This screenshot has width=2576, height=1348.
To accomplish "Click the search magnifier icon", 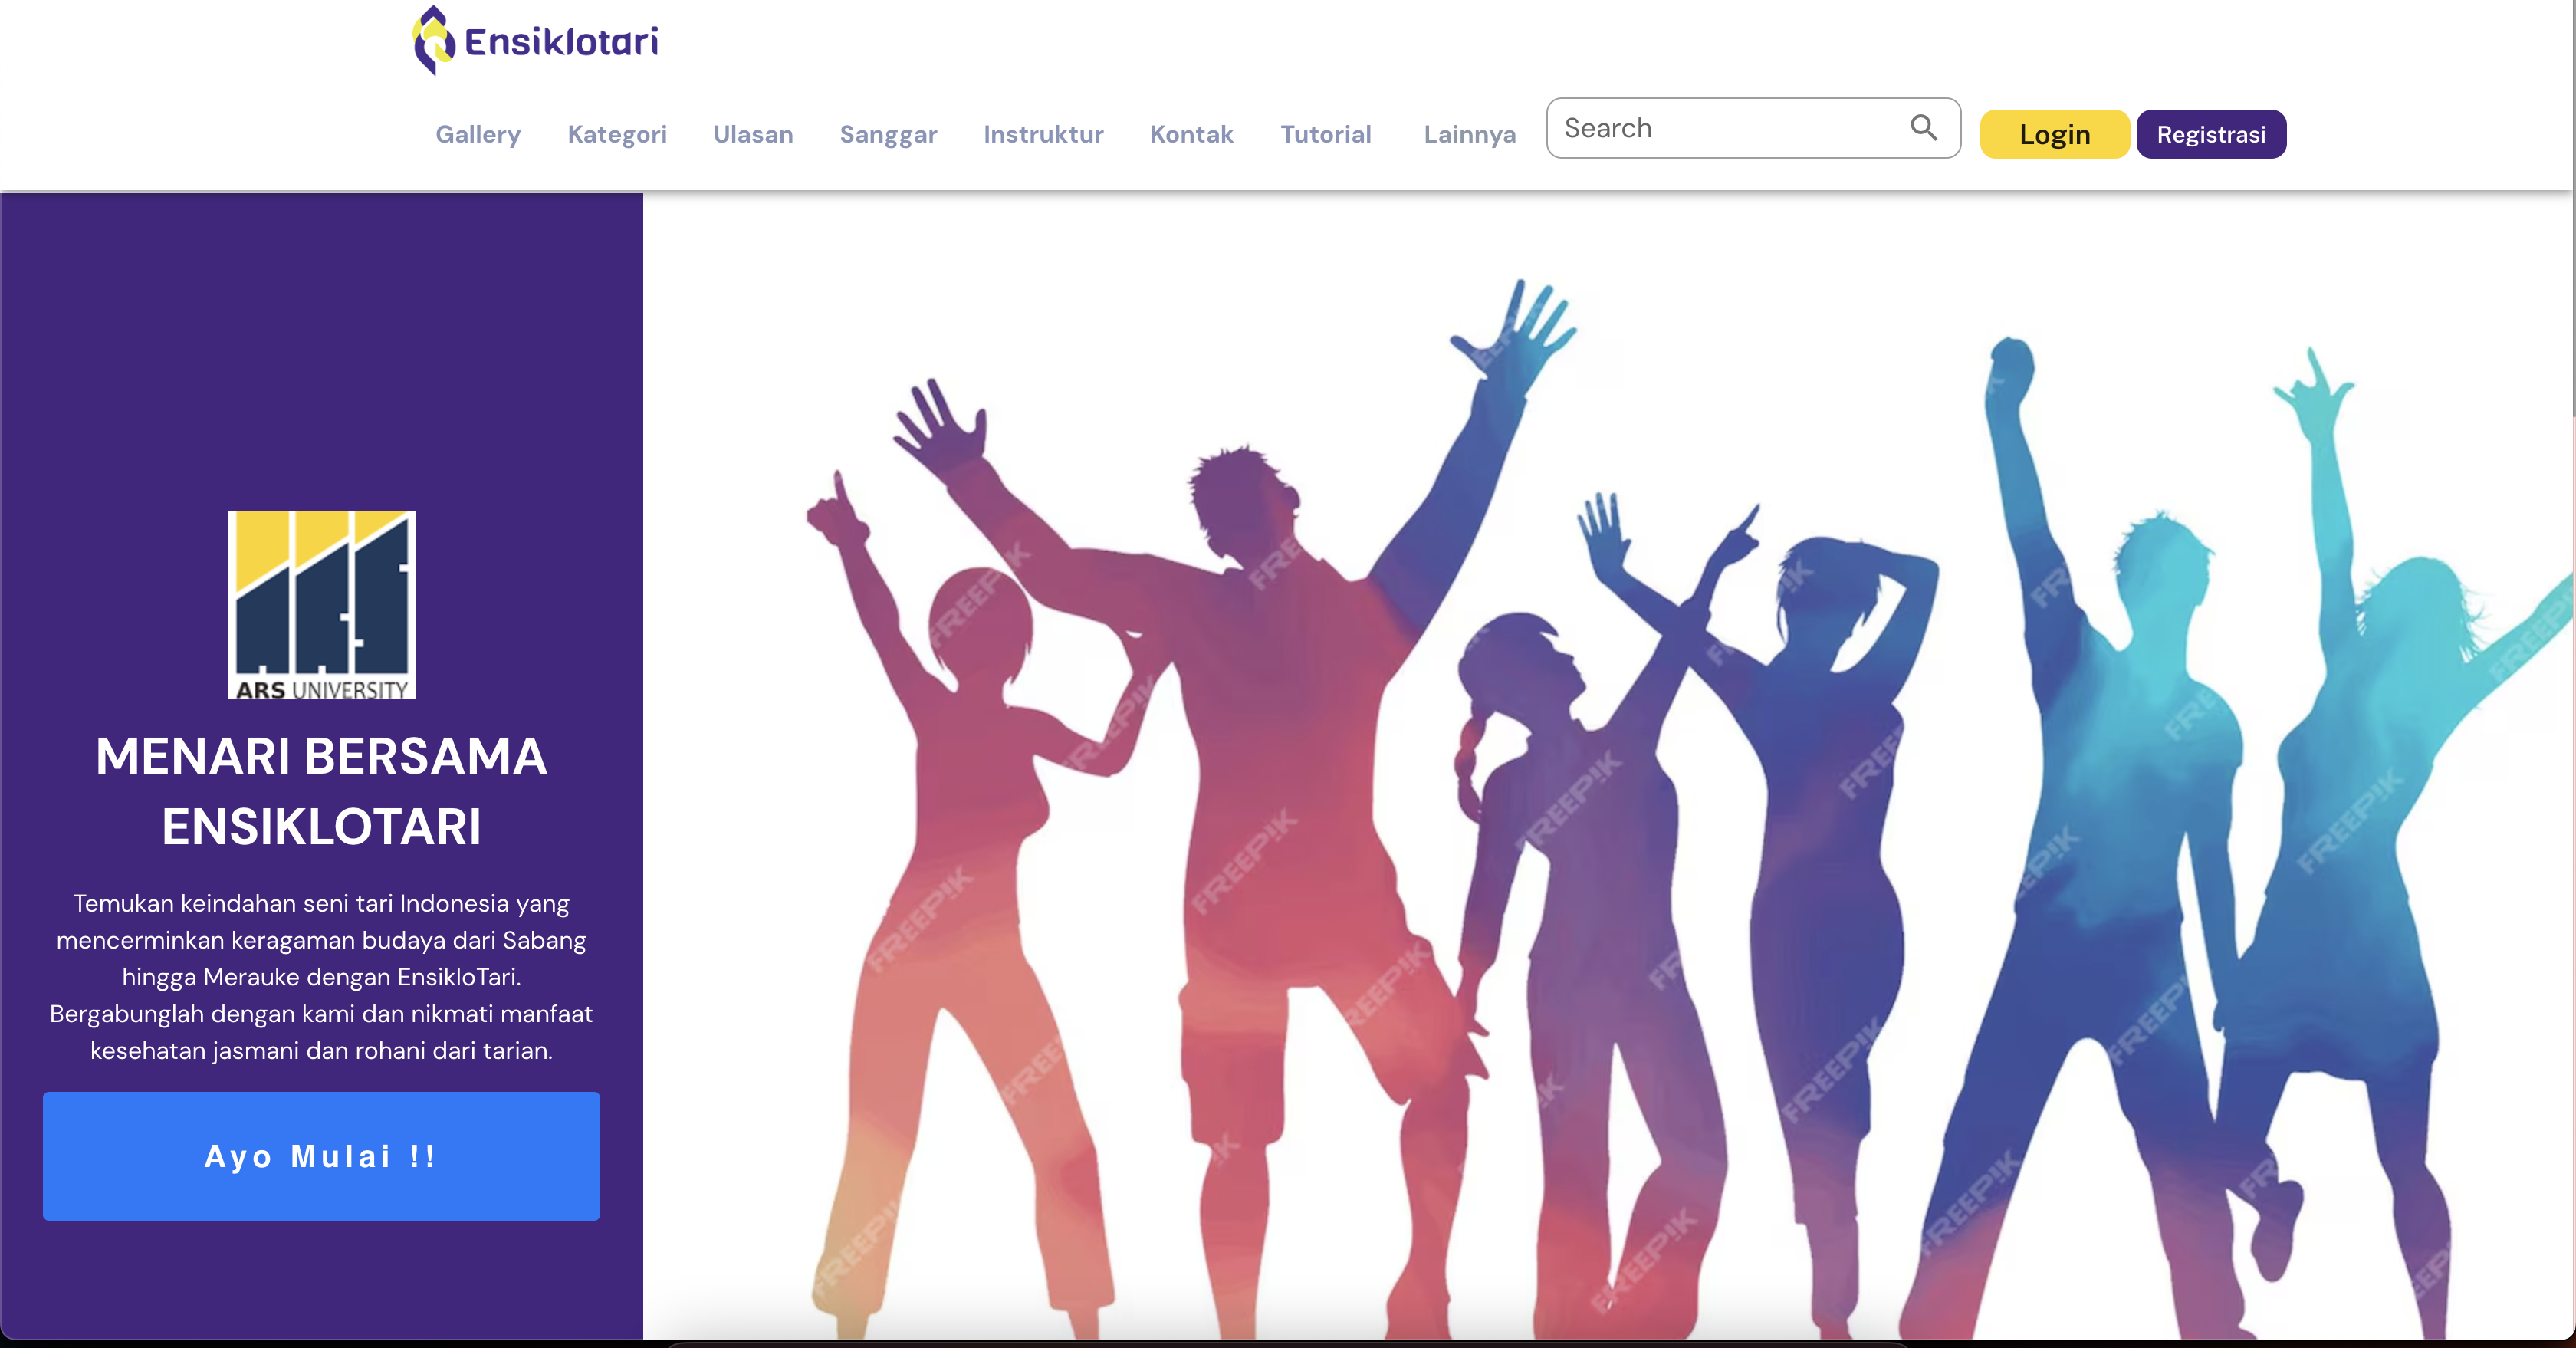I will [x=1923, y=128].
